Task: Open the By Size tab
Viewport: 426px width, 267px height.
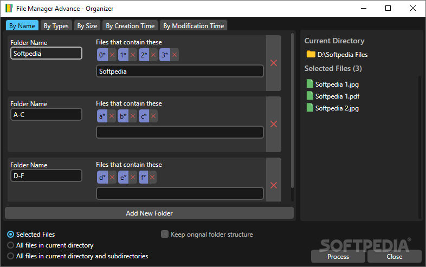Action: [87, 25]
